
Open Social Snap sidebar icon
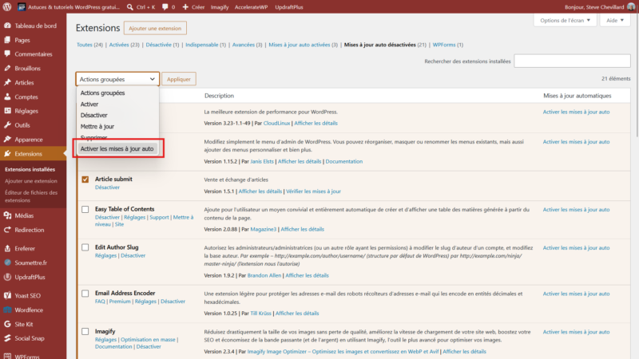tap(7, 337)
